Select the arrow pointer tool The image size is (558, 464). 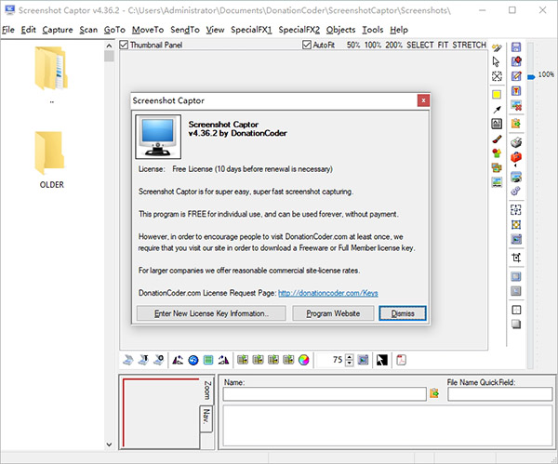point(496,61)
